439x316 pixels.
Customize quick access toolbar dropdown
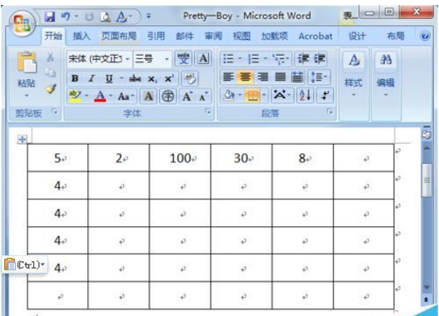point(148,16)
